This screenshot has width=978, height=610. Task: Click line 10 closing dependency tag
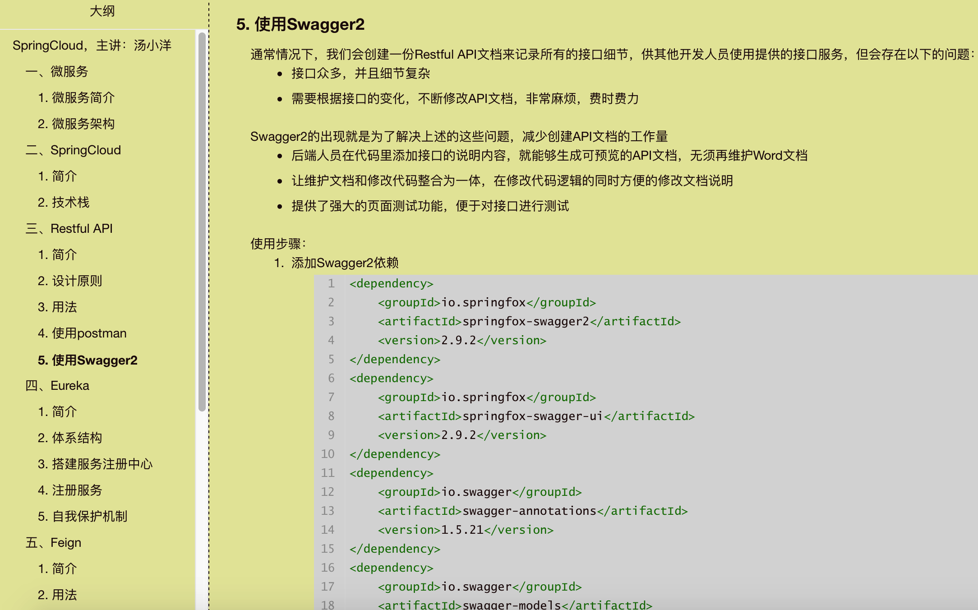coord(395,454)
